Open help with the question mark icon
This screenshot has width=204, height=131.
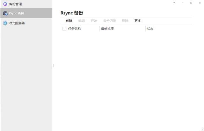pyautogui.click(x=174, y=3)
